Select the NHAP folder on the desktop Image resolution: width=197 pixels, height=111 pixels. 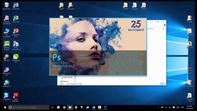pyautogui.click(x=62, y=6)
